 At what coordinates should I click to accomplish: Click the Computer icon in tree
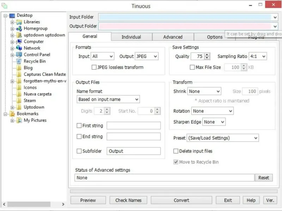tap(19, 41)
